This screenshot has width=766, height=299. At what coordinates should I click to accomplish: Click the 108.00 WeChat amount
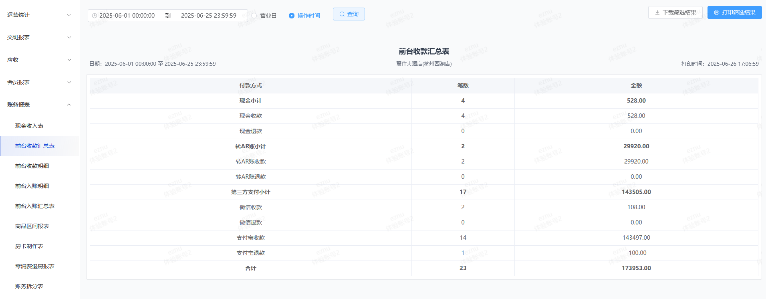point(636,207)
